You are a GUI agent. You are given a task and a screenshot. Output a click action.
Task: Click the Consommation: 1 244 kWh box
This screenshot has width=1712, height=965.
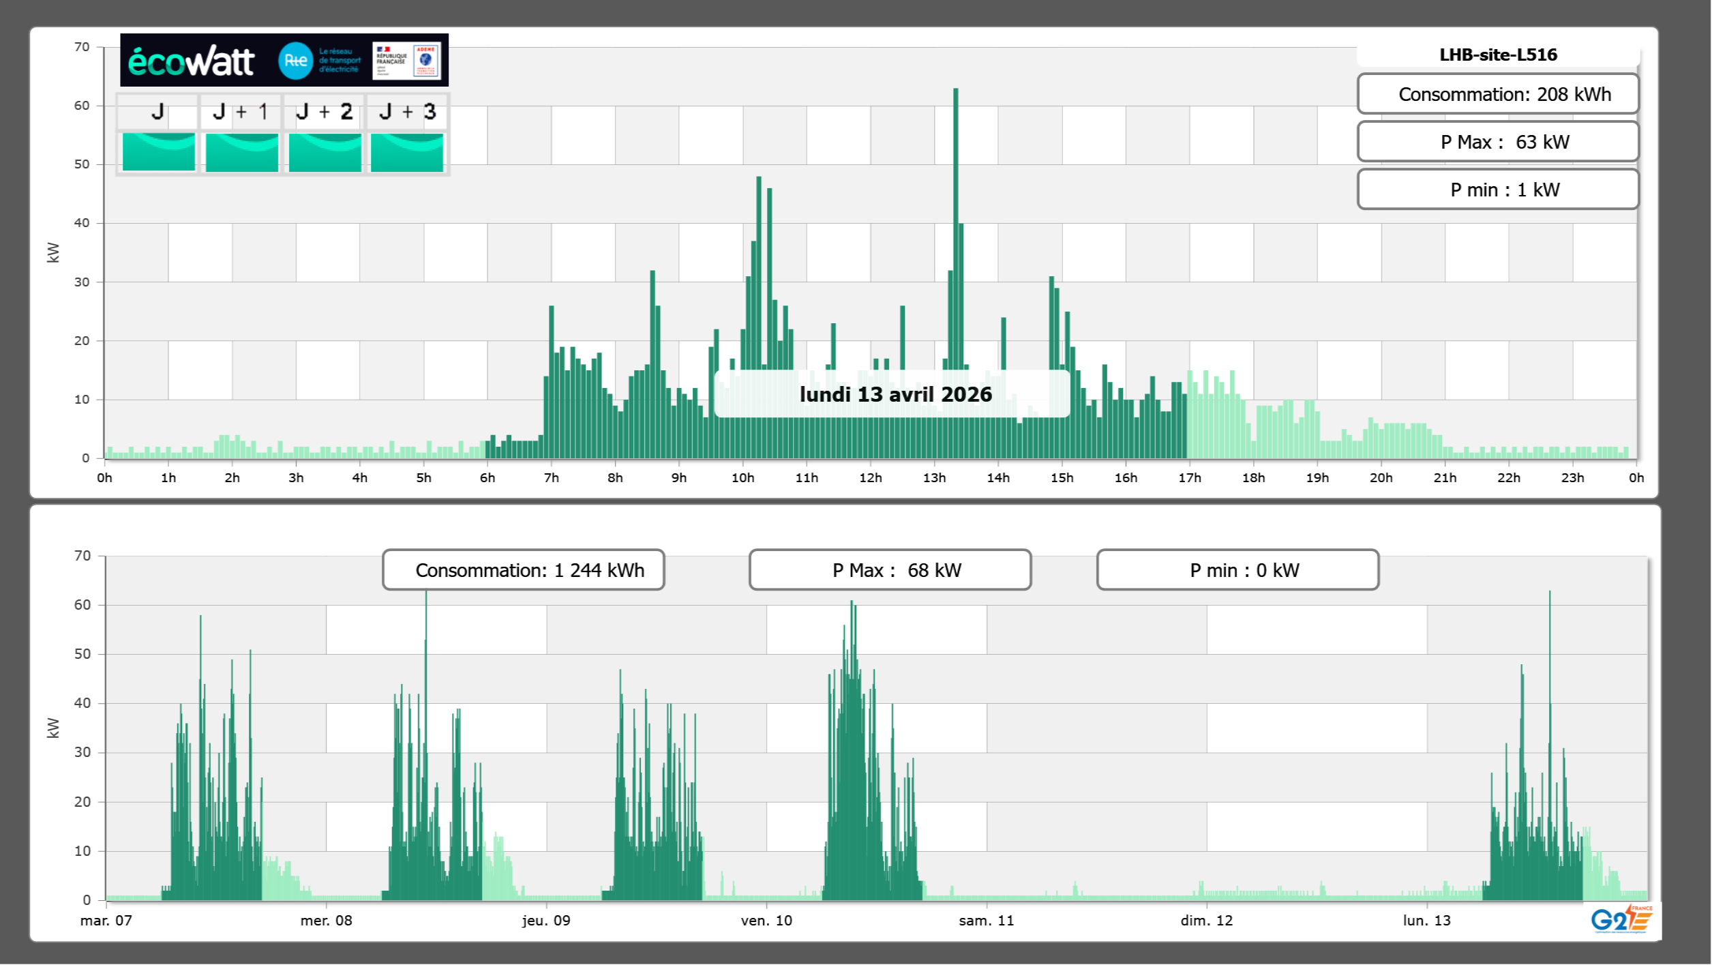(x=523, y=570)
